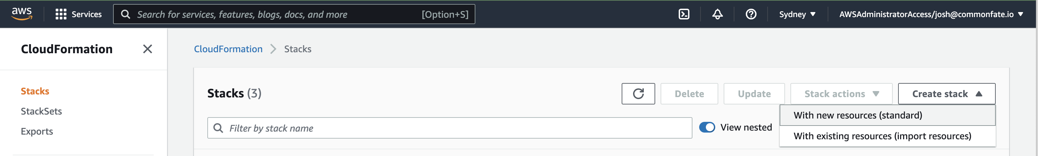
Task: Open Exports in the sidebar
Action: point(37,132)
